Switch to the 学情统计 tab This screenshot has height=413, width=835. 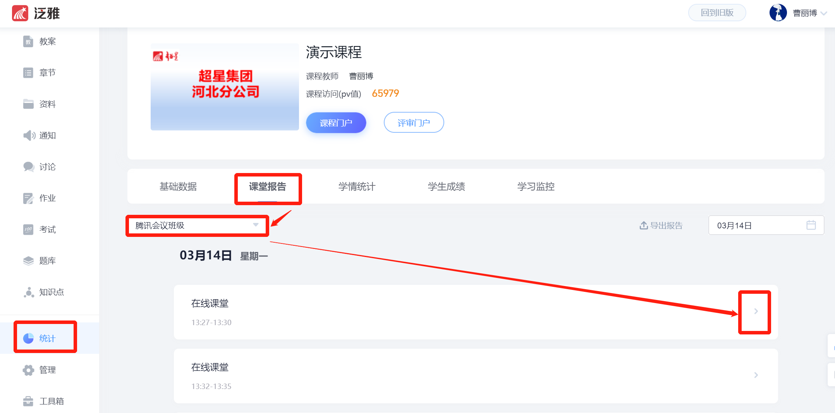coord(357,187)
